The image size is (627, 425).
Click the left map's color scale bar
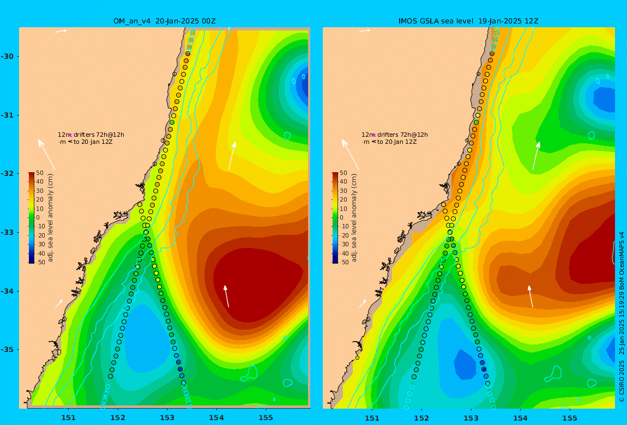(x=32, y=218)
